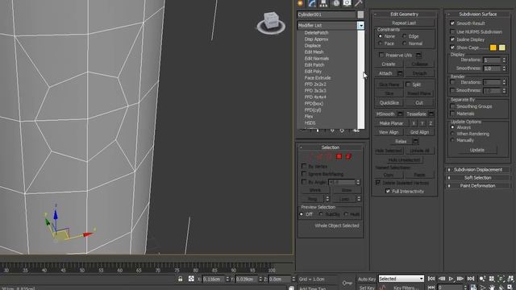Go to start of animation
This screenshot has width=516, height=290.
[x=431, y=279]
